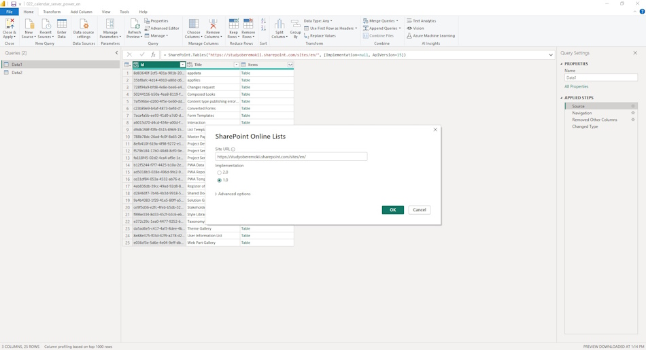Open Text Analytics
The height and width of the screenshot is (350, 646).
coord(421,21)
